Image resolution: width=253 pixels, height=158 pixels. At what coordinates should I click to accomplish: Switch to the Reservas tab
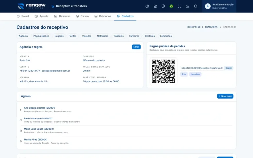tap(62, 16)
